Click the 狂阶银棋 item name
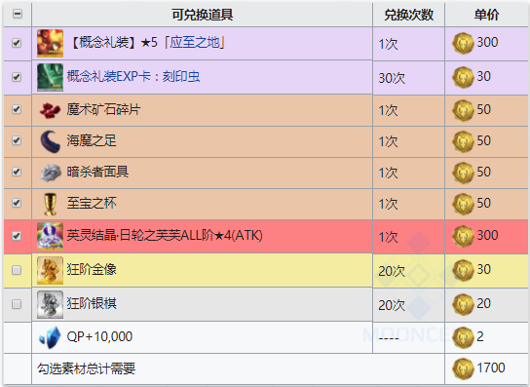Viewport: 530px width, 387px height. tap(92, 303)
